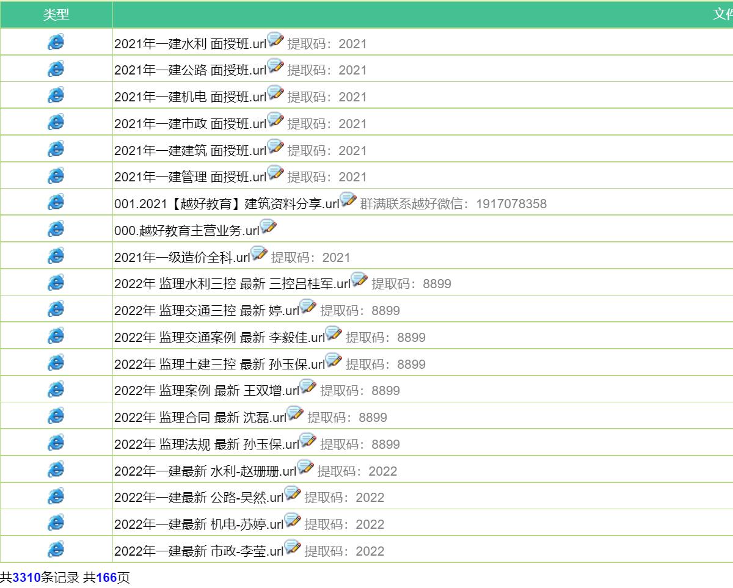Open 2022年 监理水利三控 最新 三控吕桂军.url
This screenshot has width=733, height=588.
tap(232, 284)
